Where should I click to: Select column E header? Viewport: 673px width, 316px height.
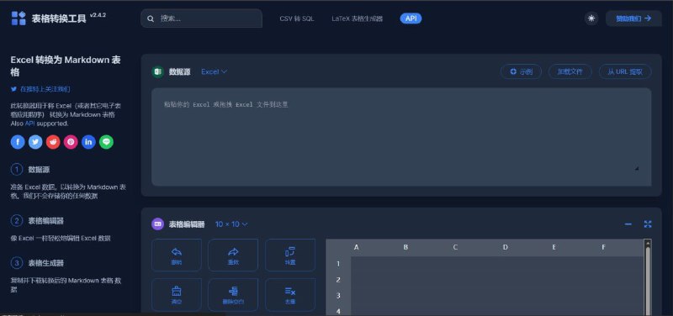554,247
